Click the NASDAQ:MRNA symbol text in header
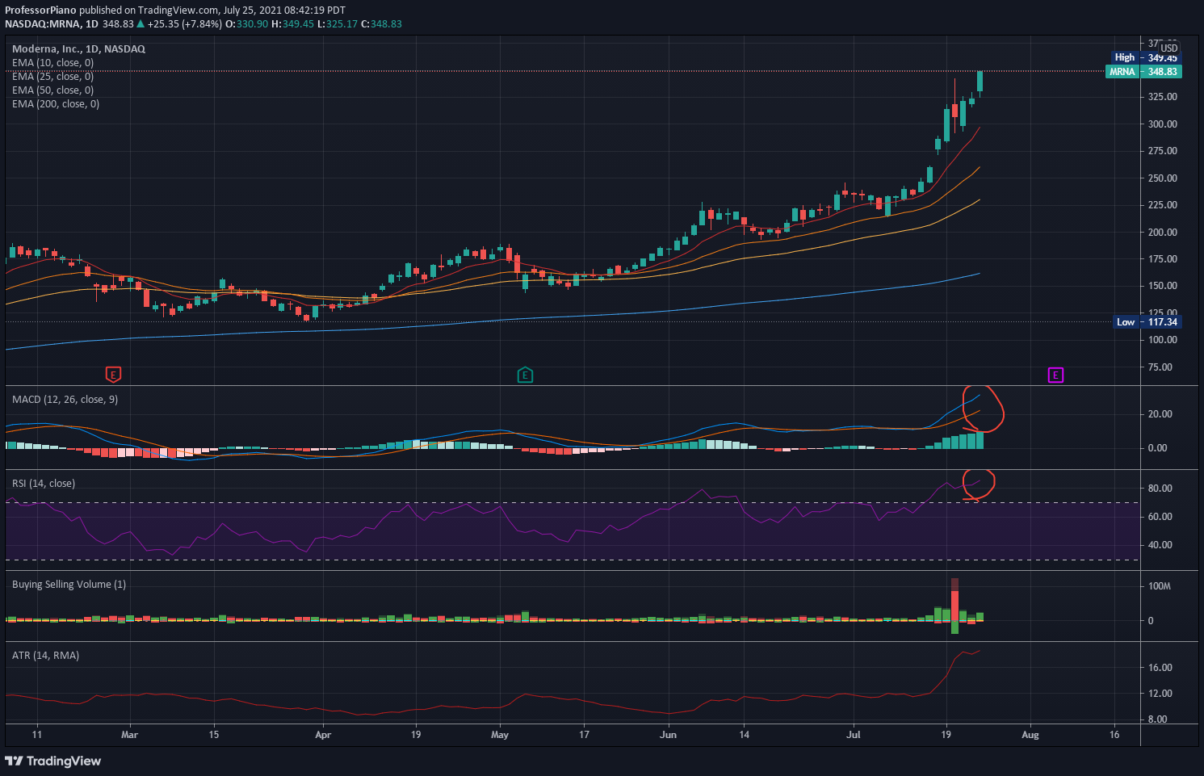The image size is (1204, 776). point(42,23)
